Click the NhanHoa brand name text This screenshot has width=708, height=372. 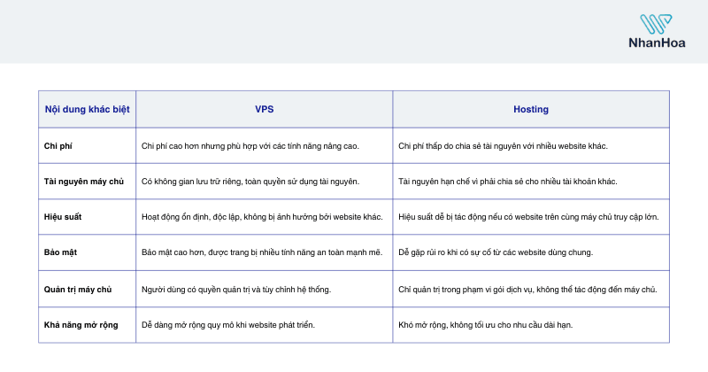click(x=657, y=43)
